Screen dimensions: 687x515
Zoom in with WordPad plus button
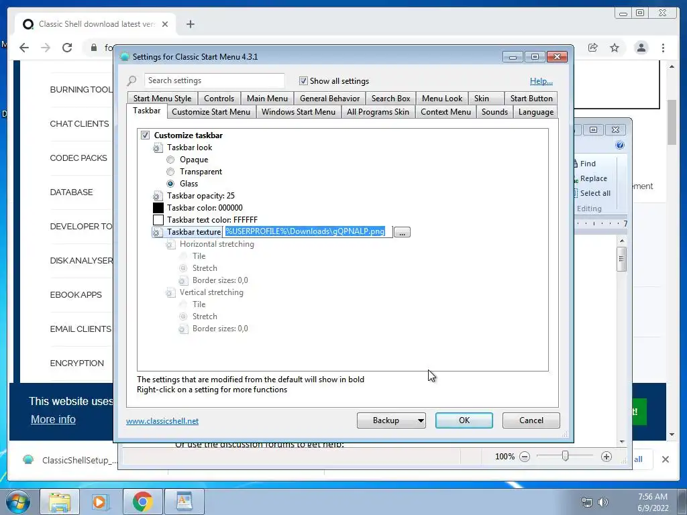point(606,457)
